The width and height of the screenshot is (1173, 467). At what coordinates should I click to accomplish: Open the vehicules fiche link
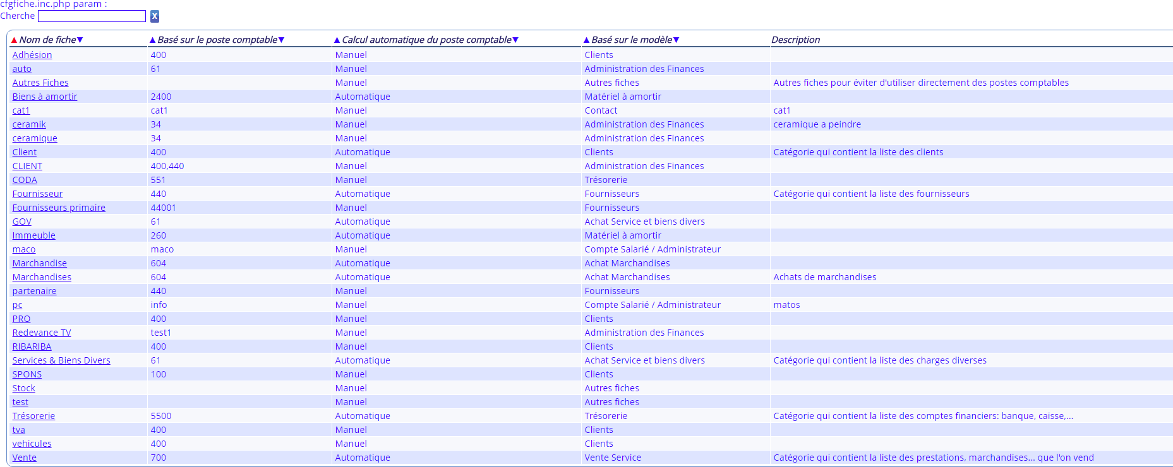click(32, 444)
